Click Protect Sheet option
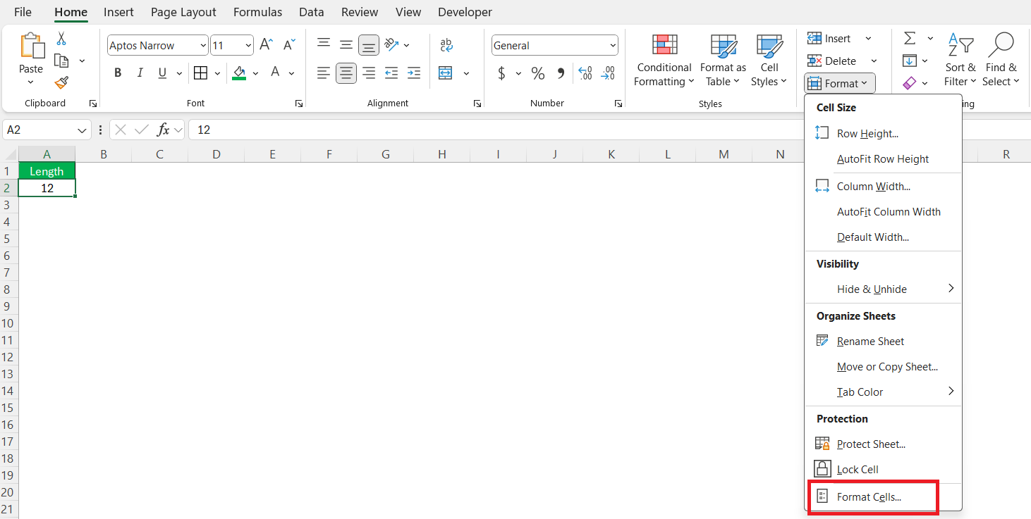 [884, 444]
